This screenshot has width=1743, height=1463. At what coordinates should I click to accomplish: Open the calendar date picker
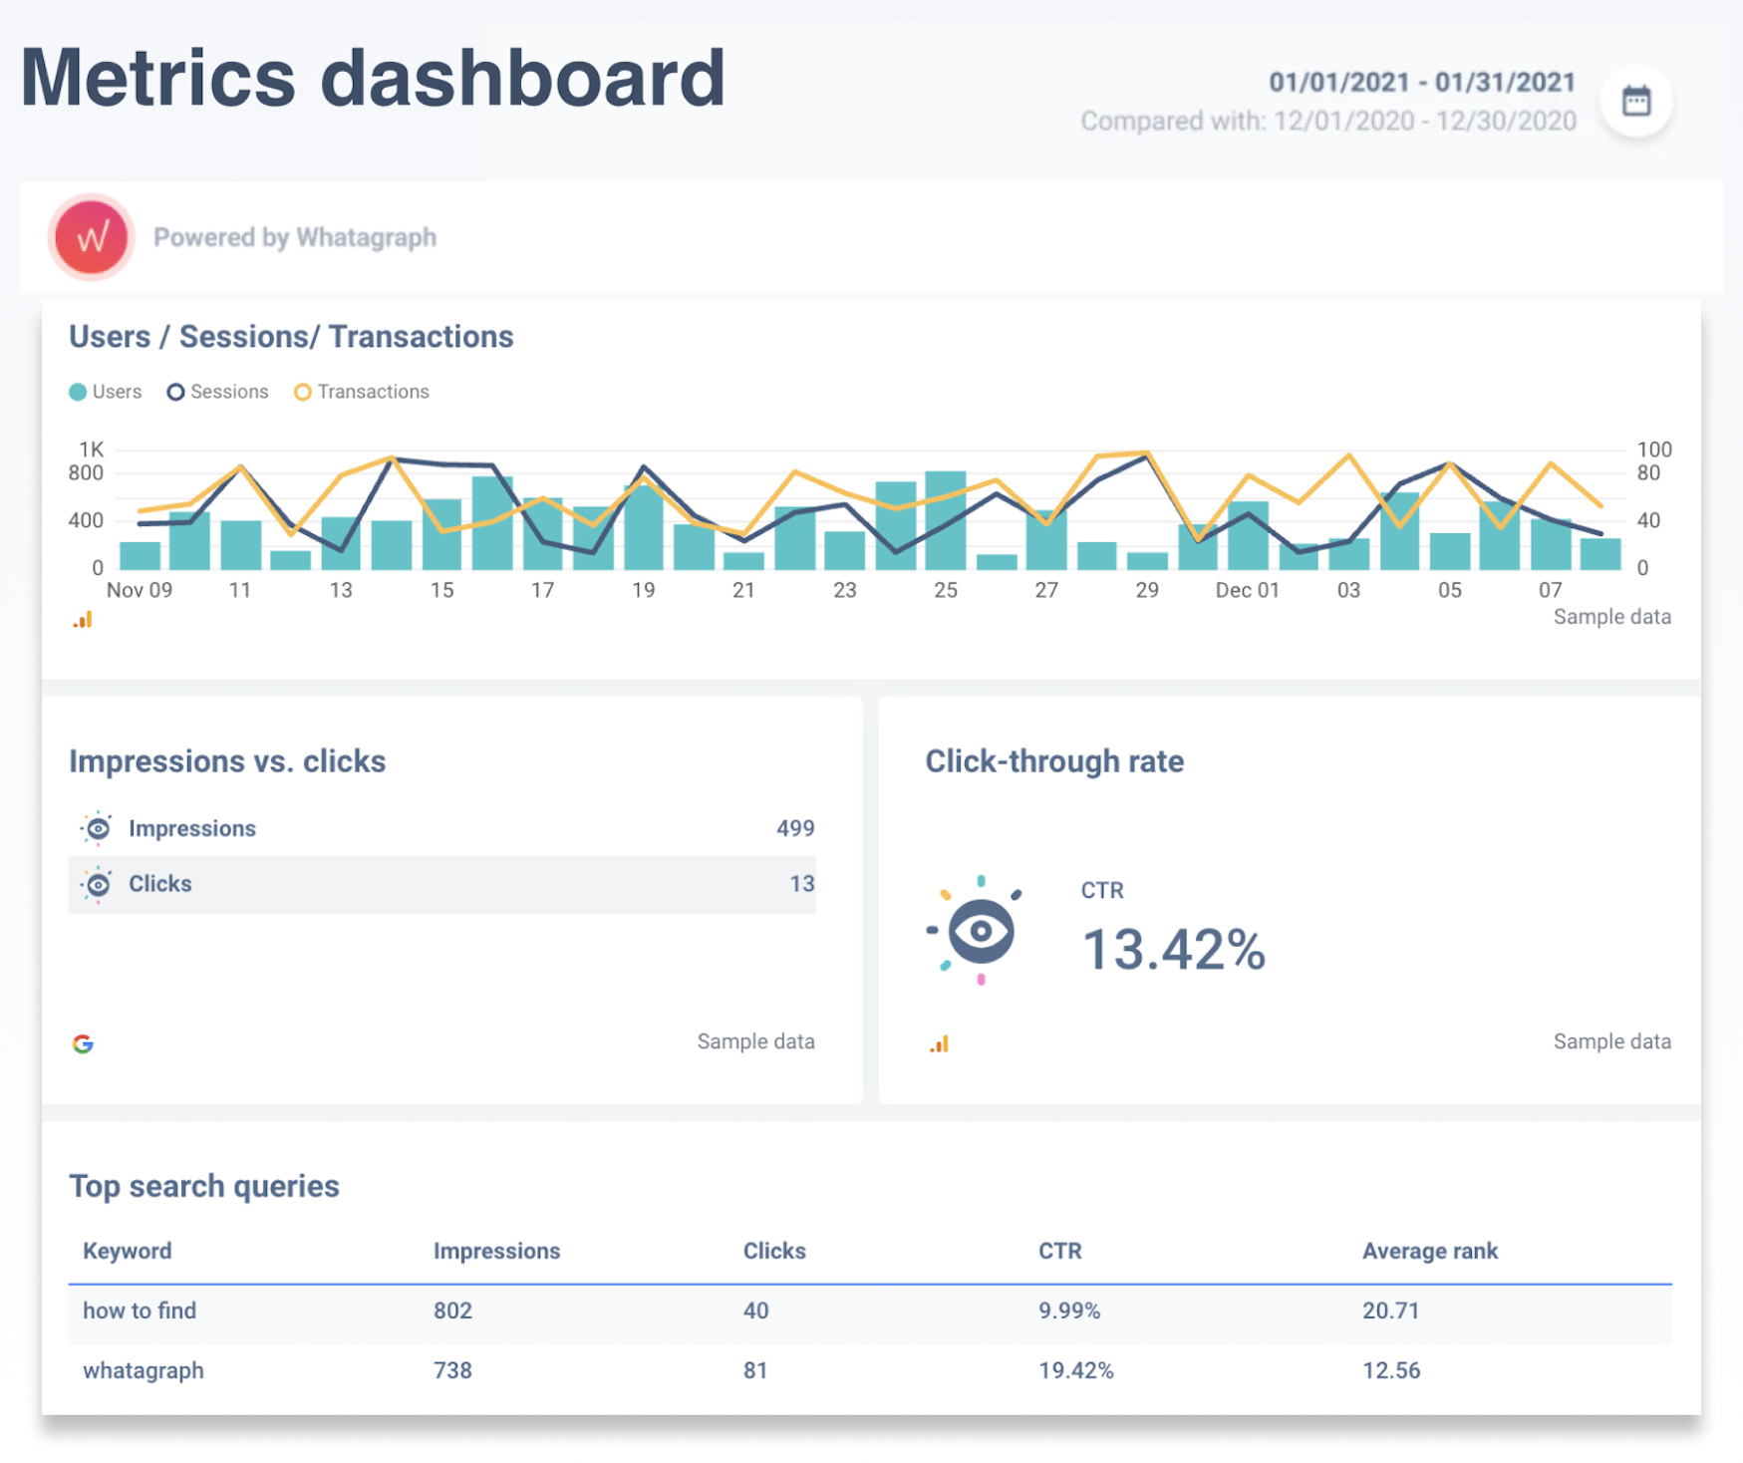click(x=1635, y=101)
